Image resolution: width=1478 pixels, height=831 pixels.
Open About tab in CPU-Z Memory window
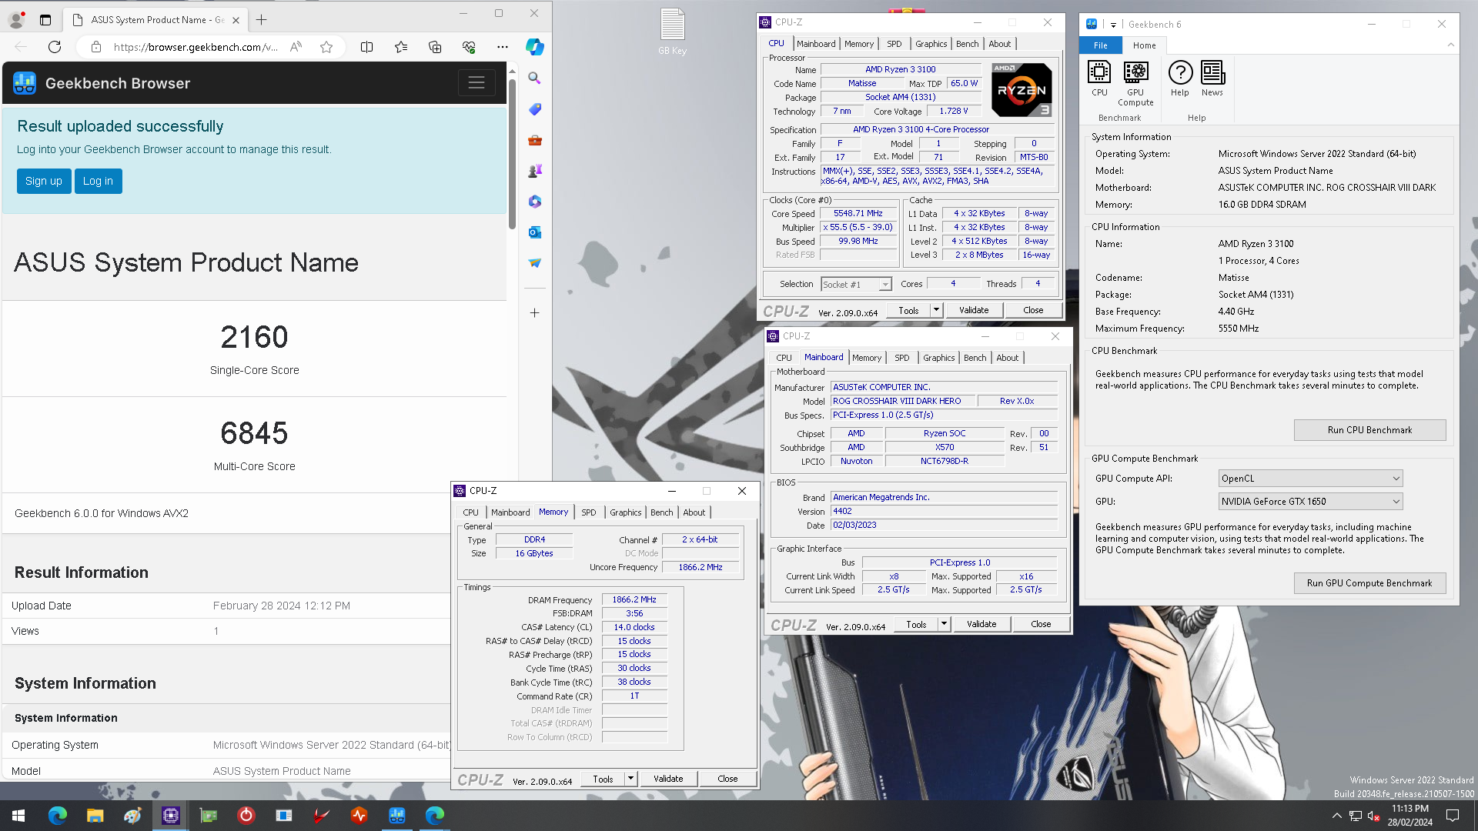pyautogui.click(x=694, y=512)
